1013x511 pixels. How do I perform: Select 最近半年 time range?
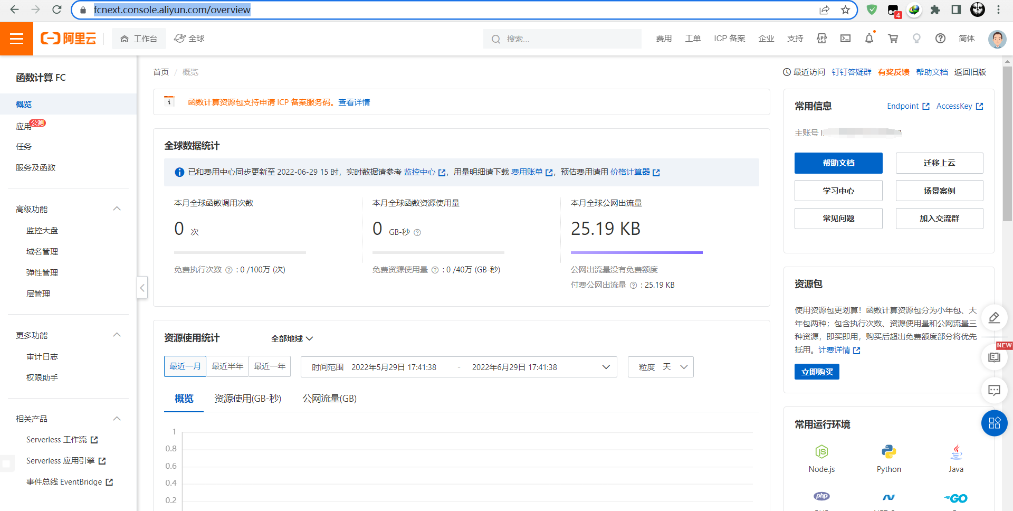pos(227,366)
